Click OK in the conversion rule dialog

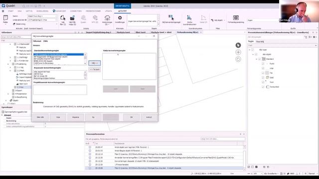(131, 117)
